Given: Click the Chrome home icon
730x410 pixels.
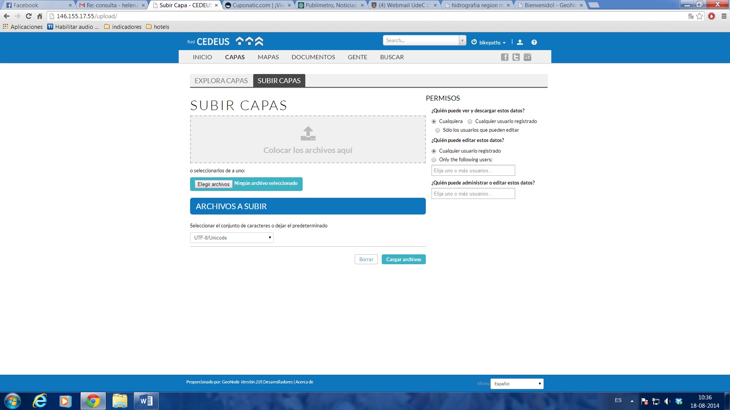Looking at the screenshot, I should tap(40, 16).
